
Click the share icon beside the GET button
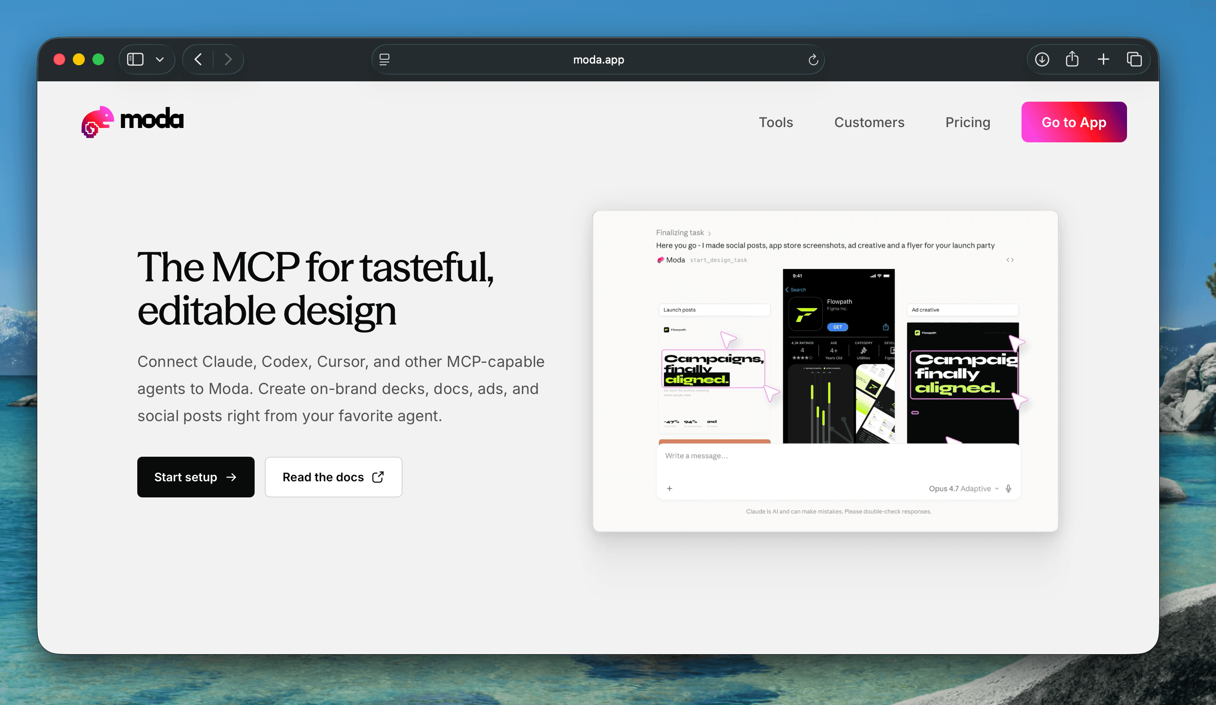(x=886, y=327)
